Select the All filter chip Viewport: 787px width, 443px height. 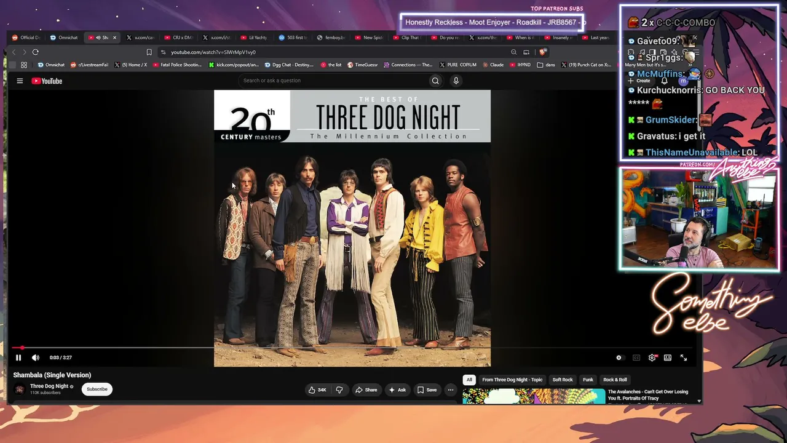pyautogui.click(x=469, y=380)
